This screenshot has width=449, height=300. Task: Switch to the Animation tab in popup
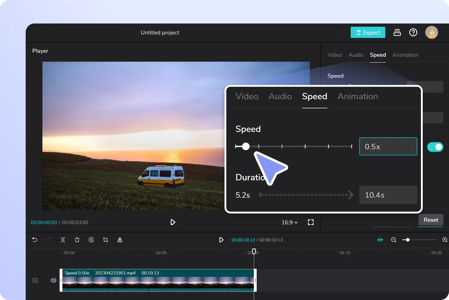point(358,97)
